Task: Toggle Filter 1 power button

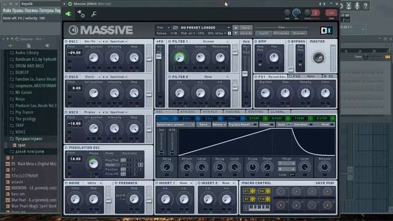Action: pos(169,41)
